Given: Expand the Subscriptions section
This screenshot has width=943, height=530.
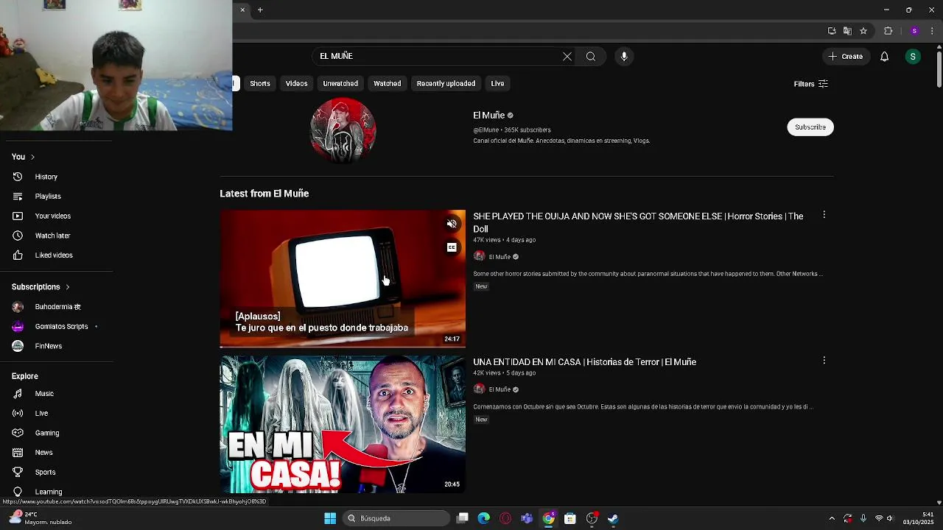Looking at the screenshot, I should pos(41,287).
